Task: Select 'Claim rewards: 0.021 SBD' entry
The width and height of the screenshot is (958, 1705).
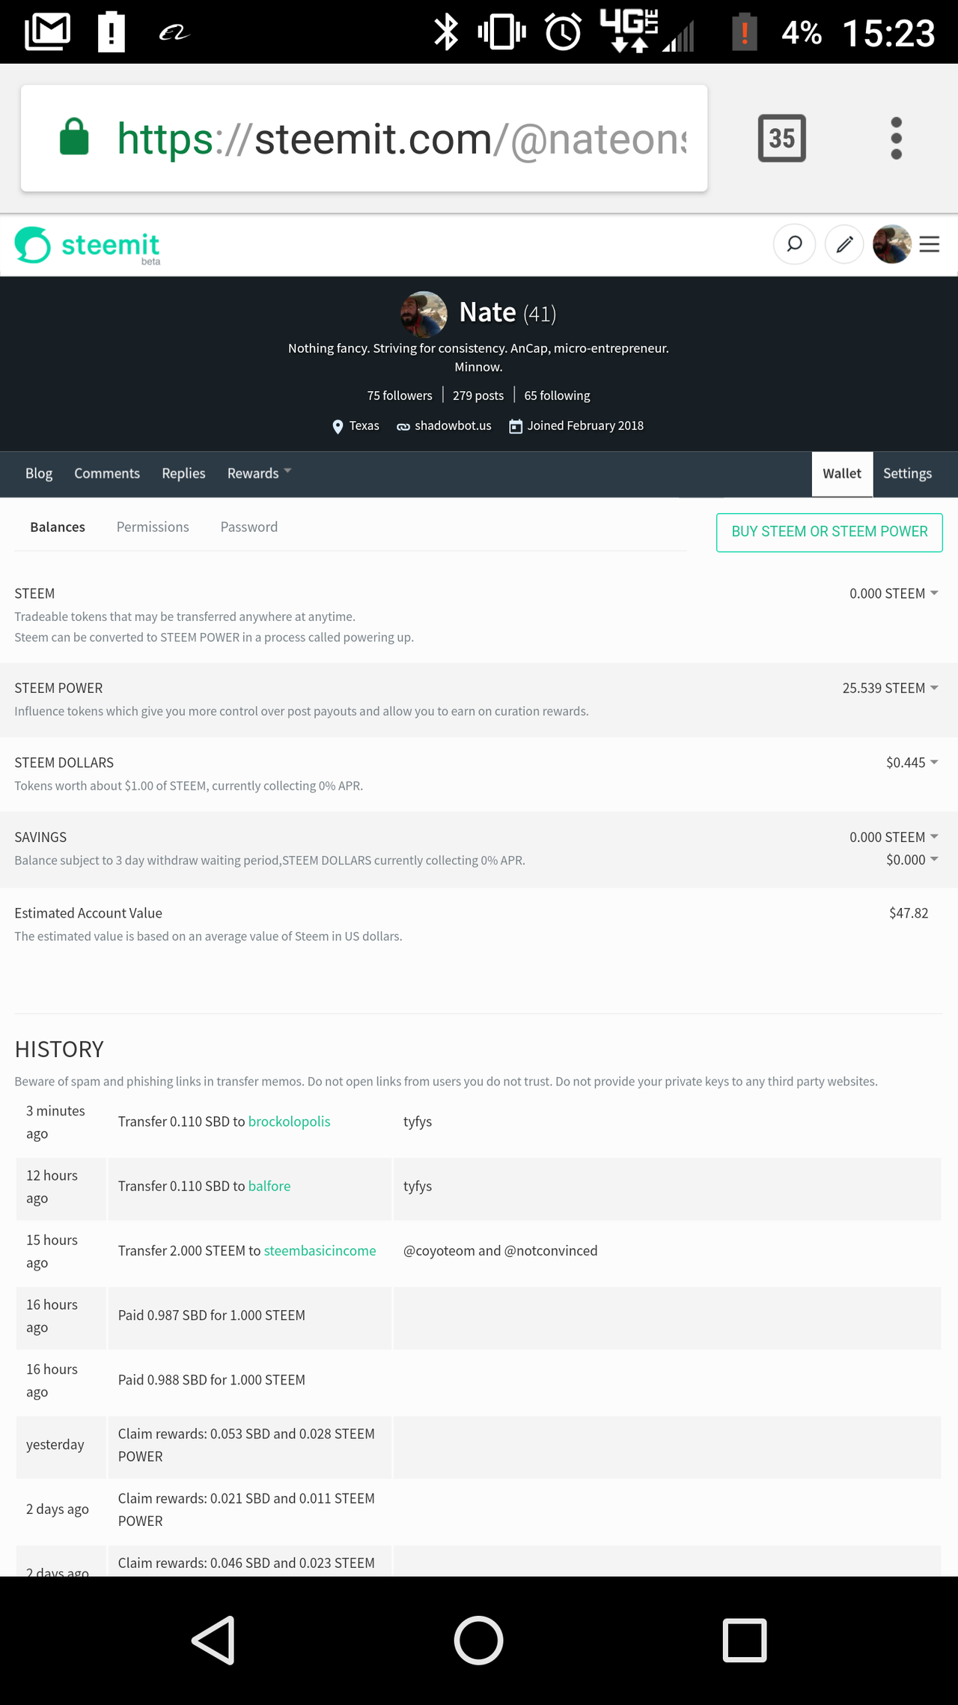Action: pyautogui.click(x=246, y=1509)
